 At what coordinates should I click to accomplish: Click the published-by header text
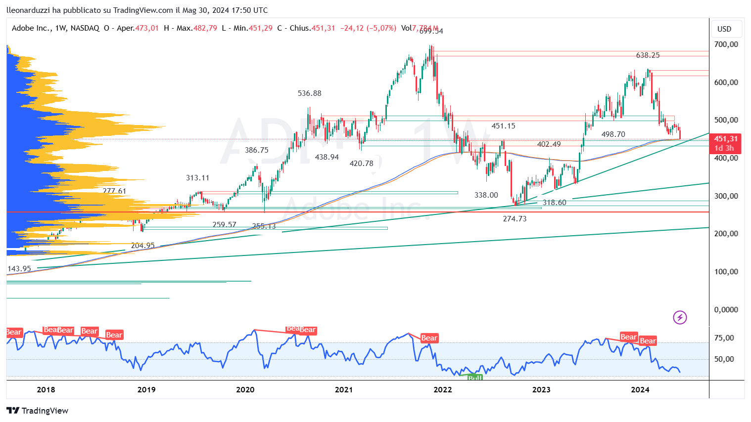point(137,10)
